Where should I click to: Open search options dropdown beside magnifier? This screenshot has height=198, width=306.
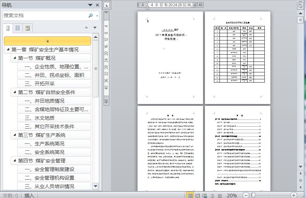pyautogui.click(x=97, y=16)
